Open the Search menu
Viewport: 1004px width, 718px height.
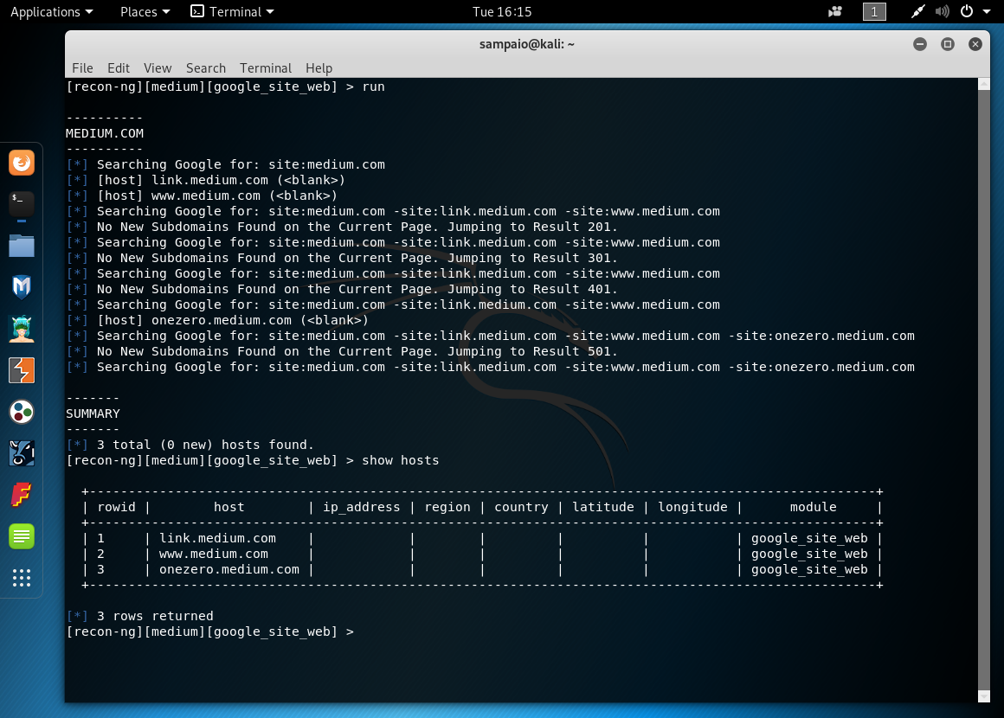pos(205,67)
